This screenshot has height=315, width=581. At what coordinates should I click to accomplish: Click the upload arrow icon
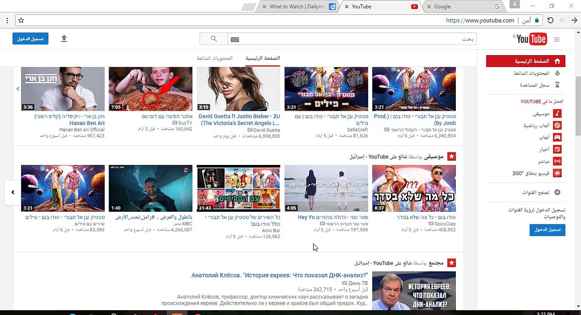(x=64, y=38)
